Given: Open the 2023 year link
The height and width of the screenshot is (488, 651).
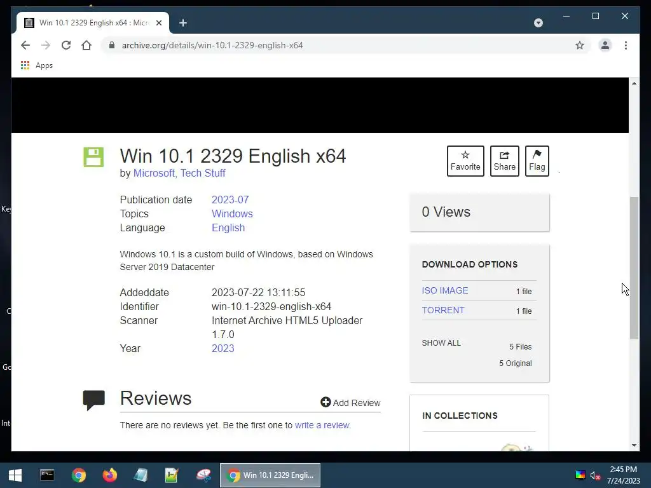Looking at the screenshot, I should 223,349.
